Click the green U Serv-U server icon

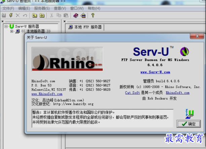(x=11, y=26)
